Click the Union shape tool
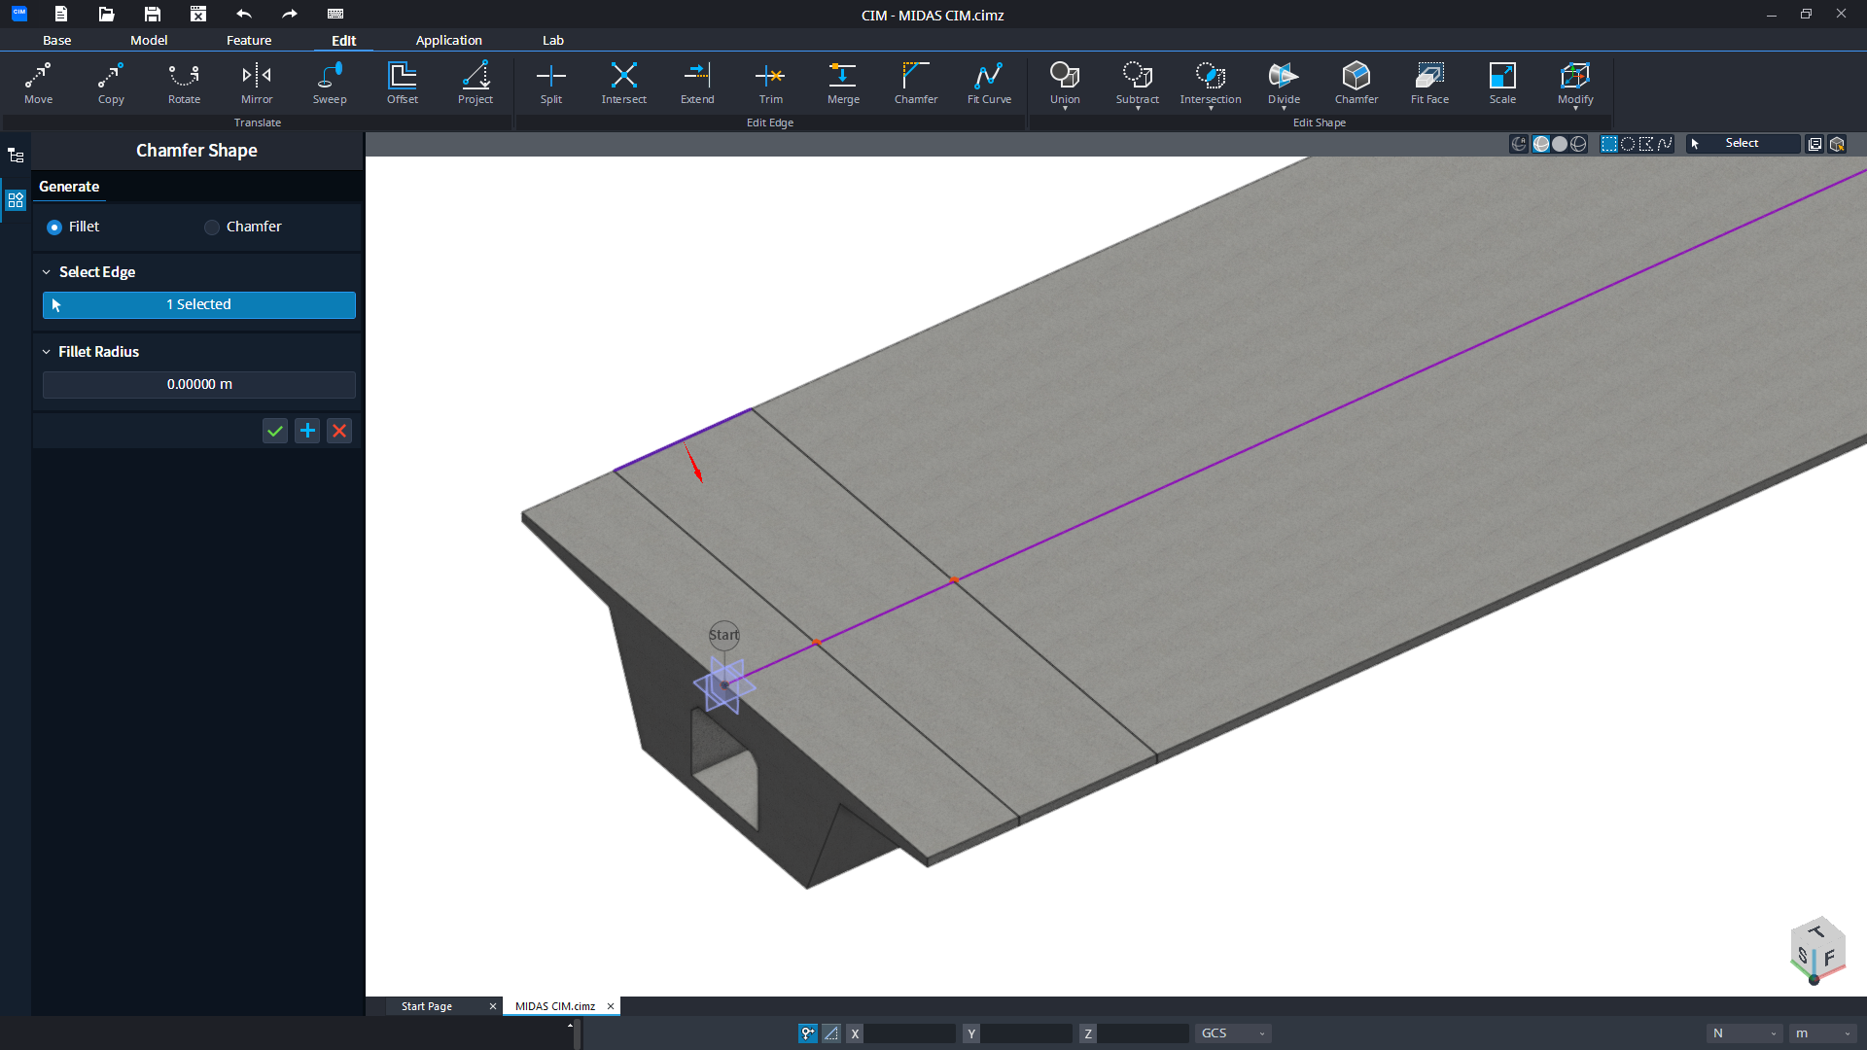1867x1050 pixels. coord(1065,84)
